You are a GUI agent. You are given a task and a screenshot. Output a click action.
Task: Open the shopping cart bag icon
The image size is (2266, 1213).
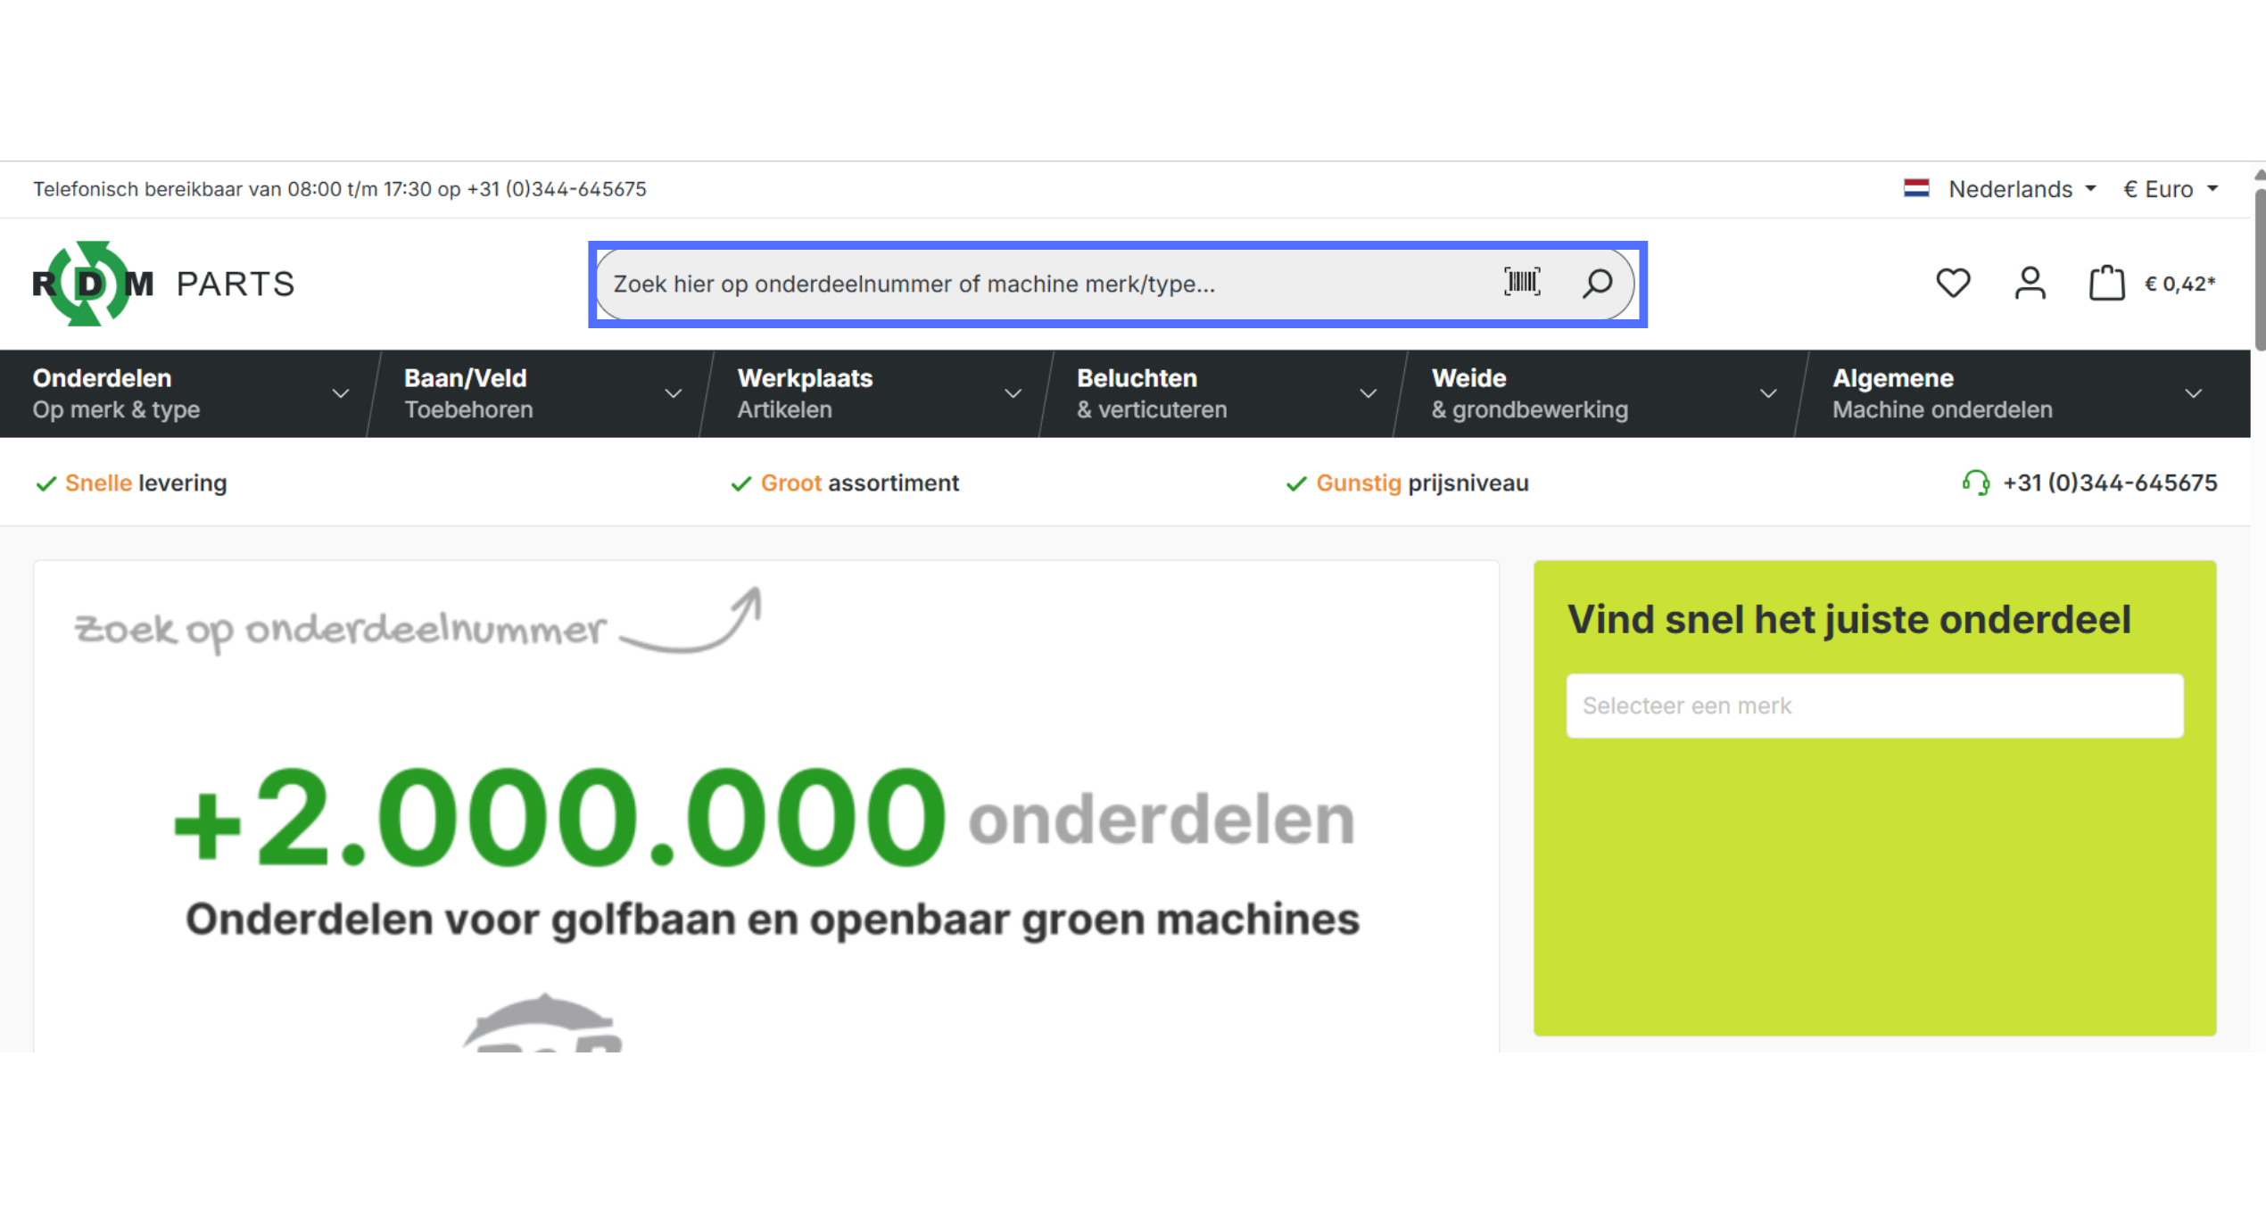pos(2106,284)
